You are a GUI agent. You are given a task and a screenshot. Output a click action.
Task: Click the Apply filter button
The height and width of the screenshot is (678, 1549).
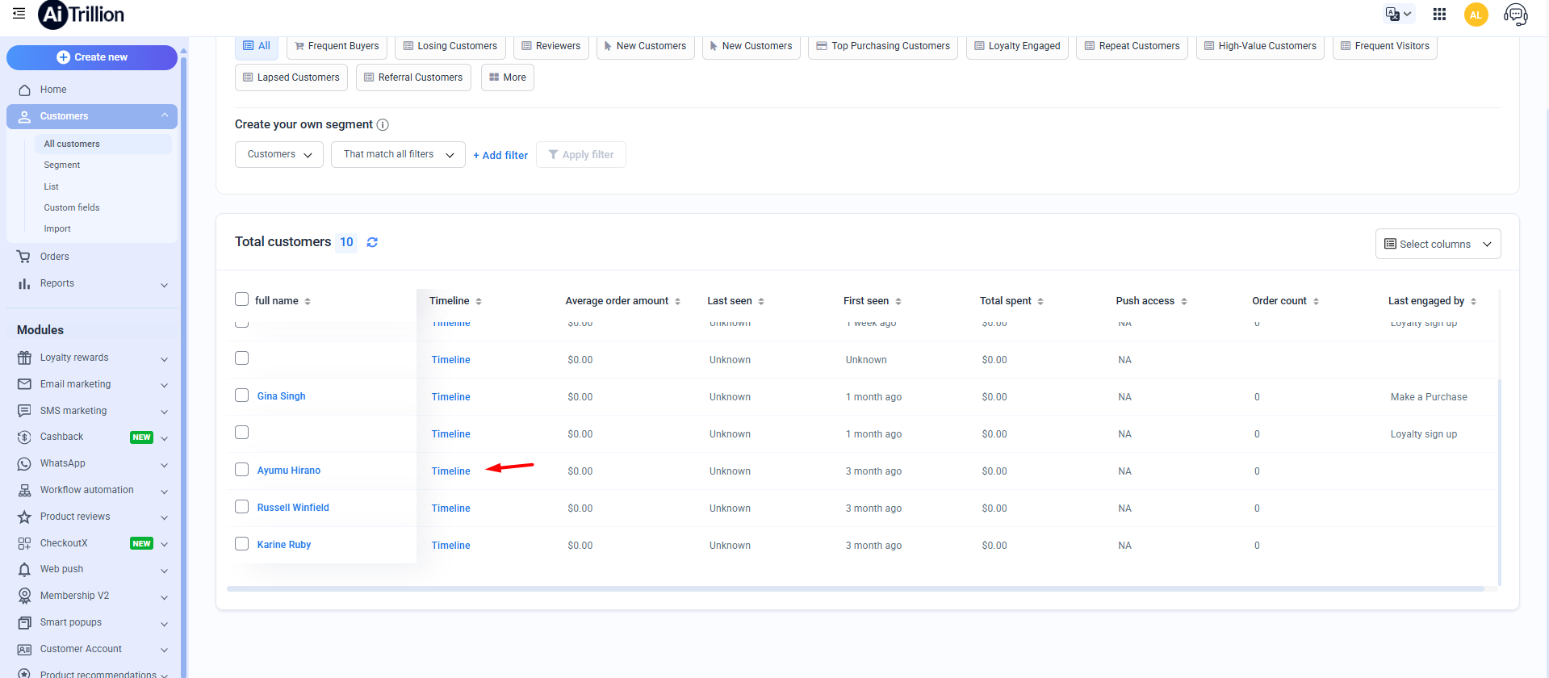581,155
